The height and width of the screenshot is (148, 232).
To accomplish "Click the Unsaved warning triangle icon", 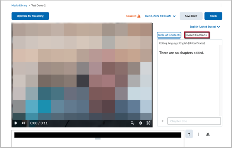I will (139, 16).
